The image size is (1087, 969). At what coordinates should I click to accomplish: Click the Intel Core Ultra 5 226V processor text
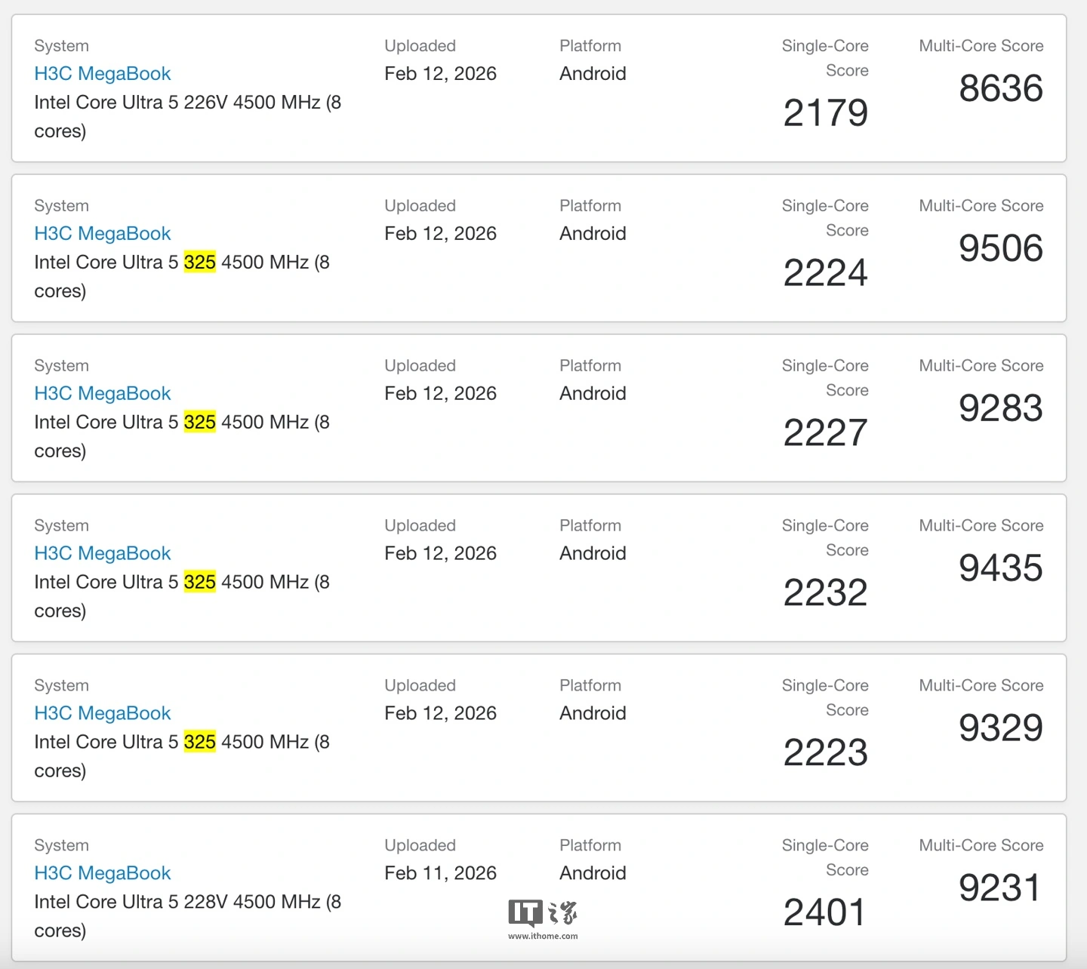click(x=187, y=103)
